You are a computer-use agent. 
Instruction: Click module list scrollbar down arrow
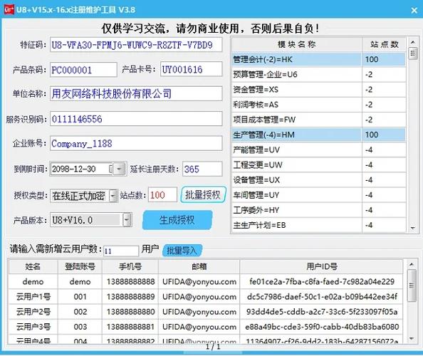413,228
